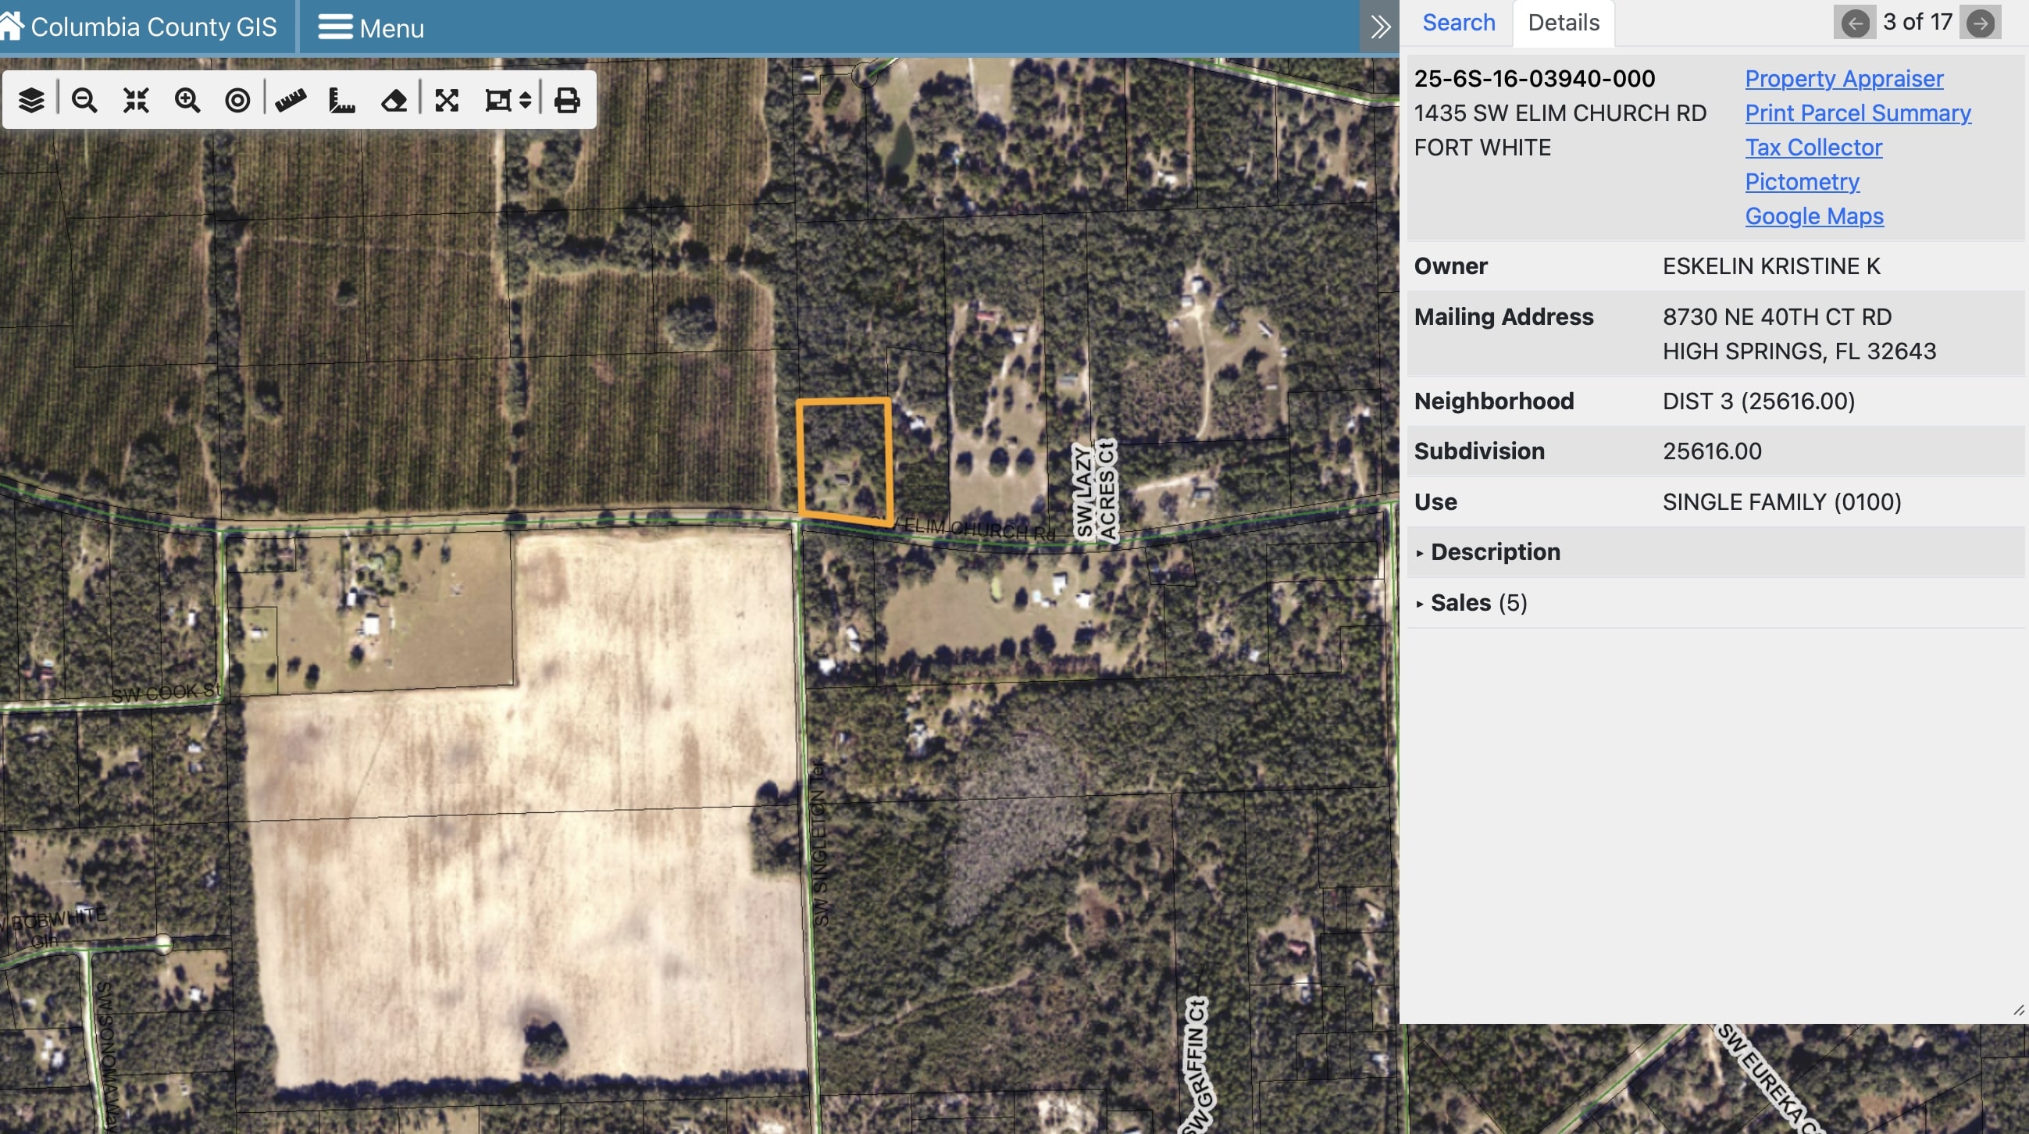Screen dimensions: 2029x1134
Task: Expand the Description section
Action: click(x=1494, y=552)
